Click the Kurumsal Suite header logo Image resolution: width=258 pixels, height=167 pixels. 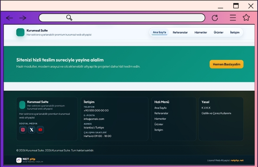(20, 32)
